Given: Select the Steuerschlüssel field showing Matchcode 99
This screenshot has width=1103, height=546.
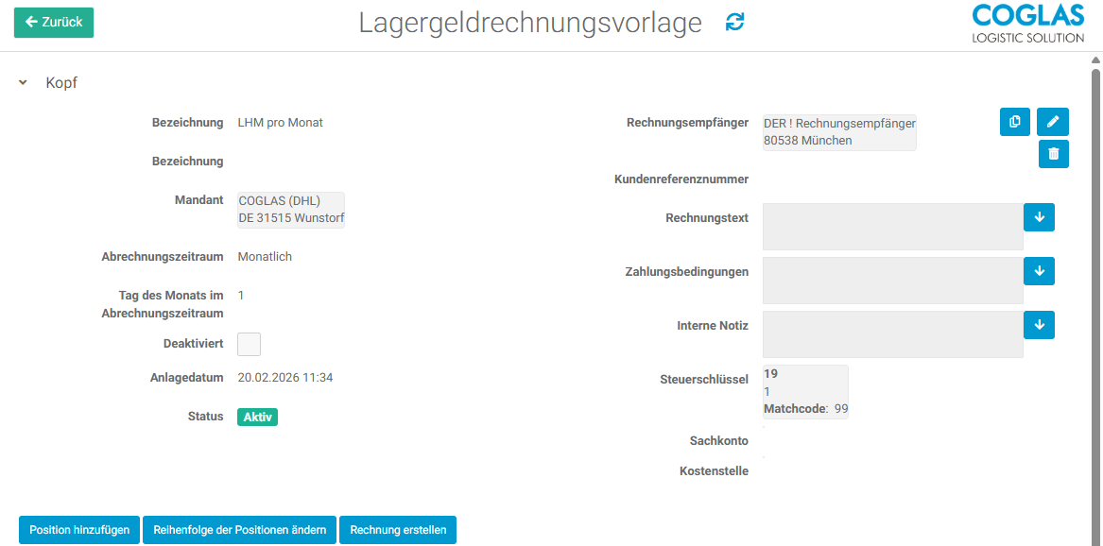Looking at the screenshot, I should pos(805,391).
